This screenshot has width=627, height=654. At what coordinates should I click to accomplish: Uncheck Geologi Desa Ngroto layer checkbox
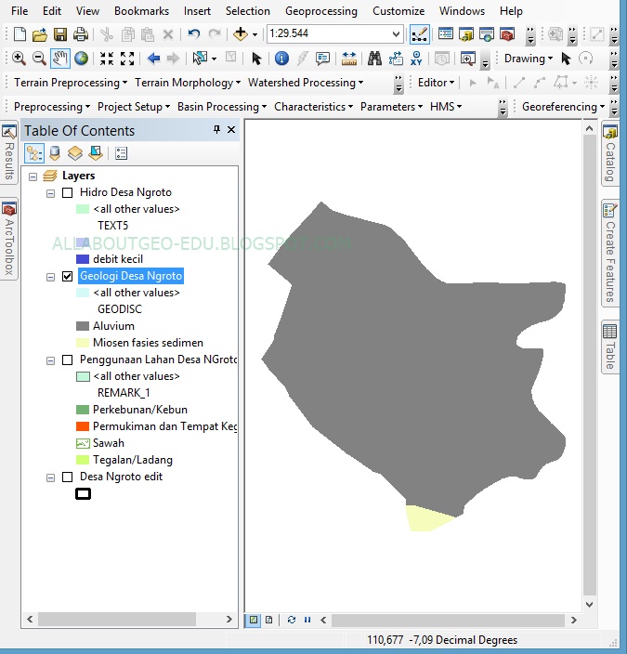point(67,276)
